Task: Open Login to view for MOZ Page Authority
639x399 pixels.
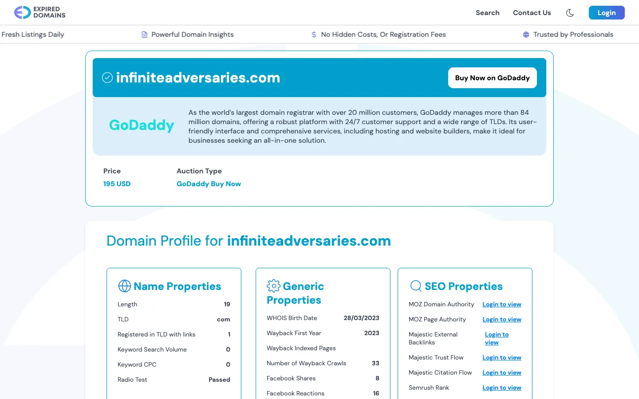Action: tap(502, 320)
